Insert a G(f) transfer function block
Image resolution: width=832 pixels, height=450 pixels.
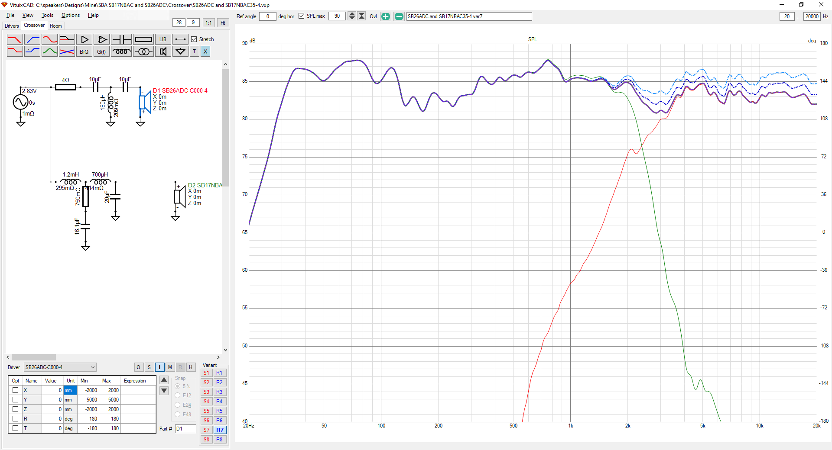101,51
